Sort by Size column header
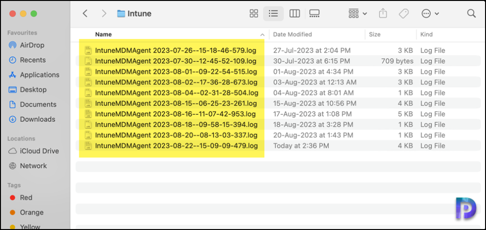The width and height of the screenshot is (486, 230). pos(374,34)
